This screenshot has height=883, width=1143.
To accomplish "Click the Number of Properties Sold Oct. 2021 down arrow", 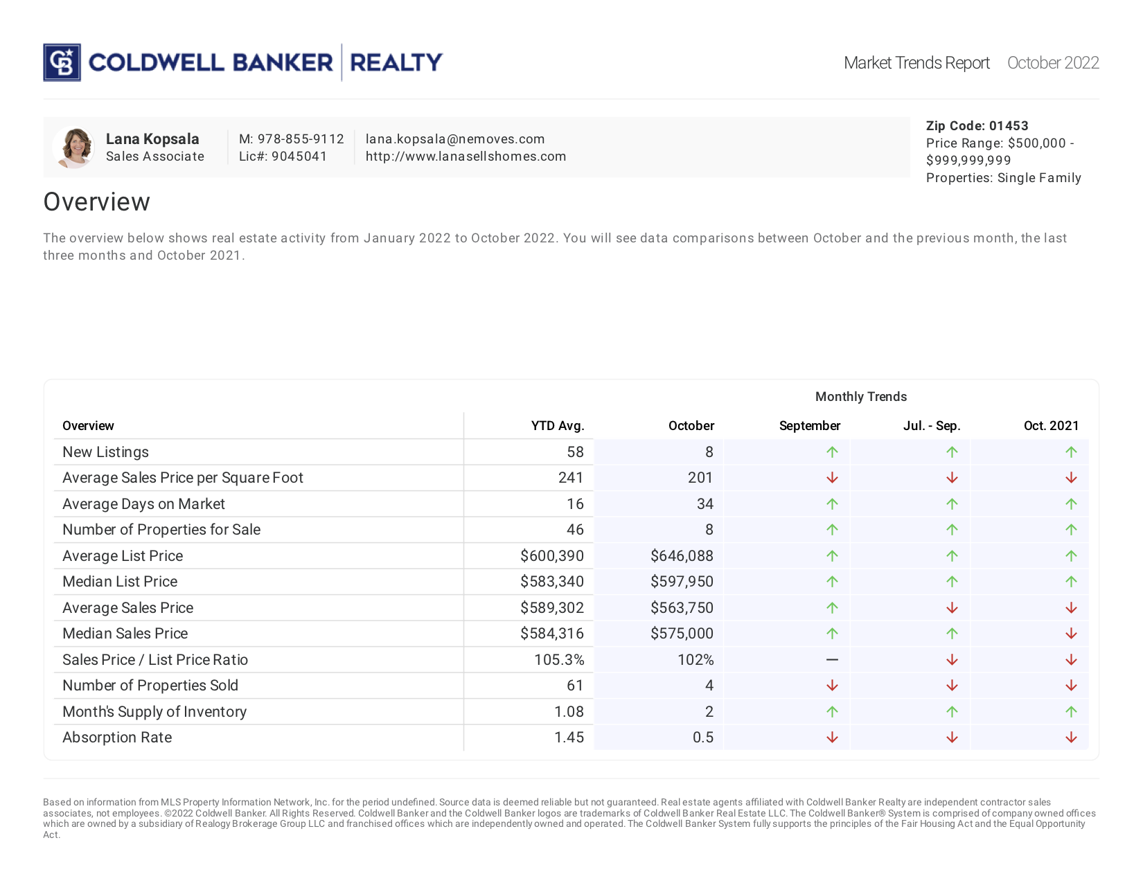I will [1071, 686].
